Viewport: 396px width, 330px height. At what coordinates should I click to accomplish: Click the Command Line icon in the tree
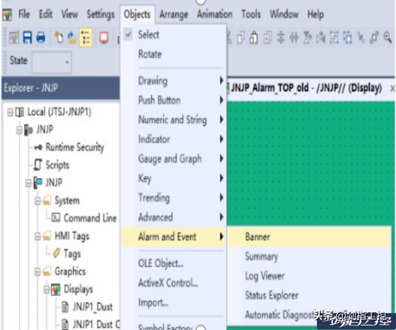pos(56,218)
